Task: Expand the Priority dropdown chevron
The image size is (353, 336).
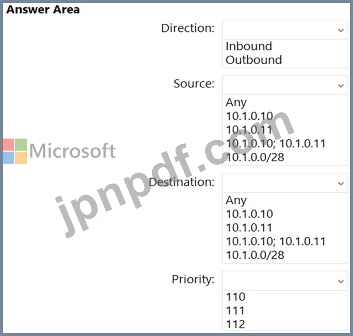Action: 341,281
